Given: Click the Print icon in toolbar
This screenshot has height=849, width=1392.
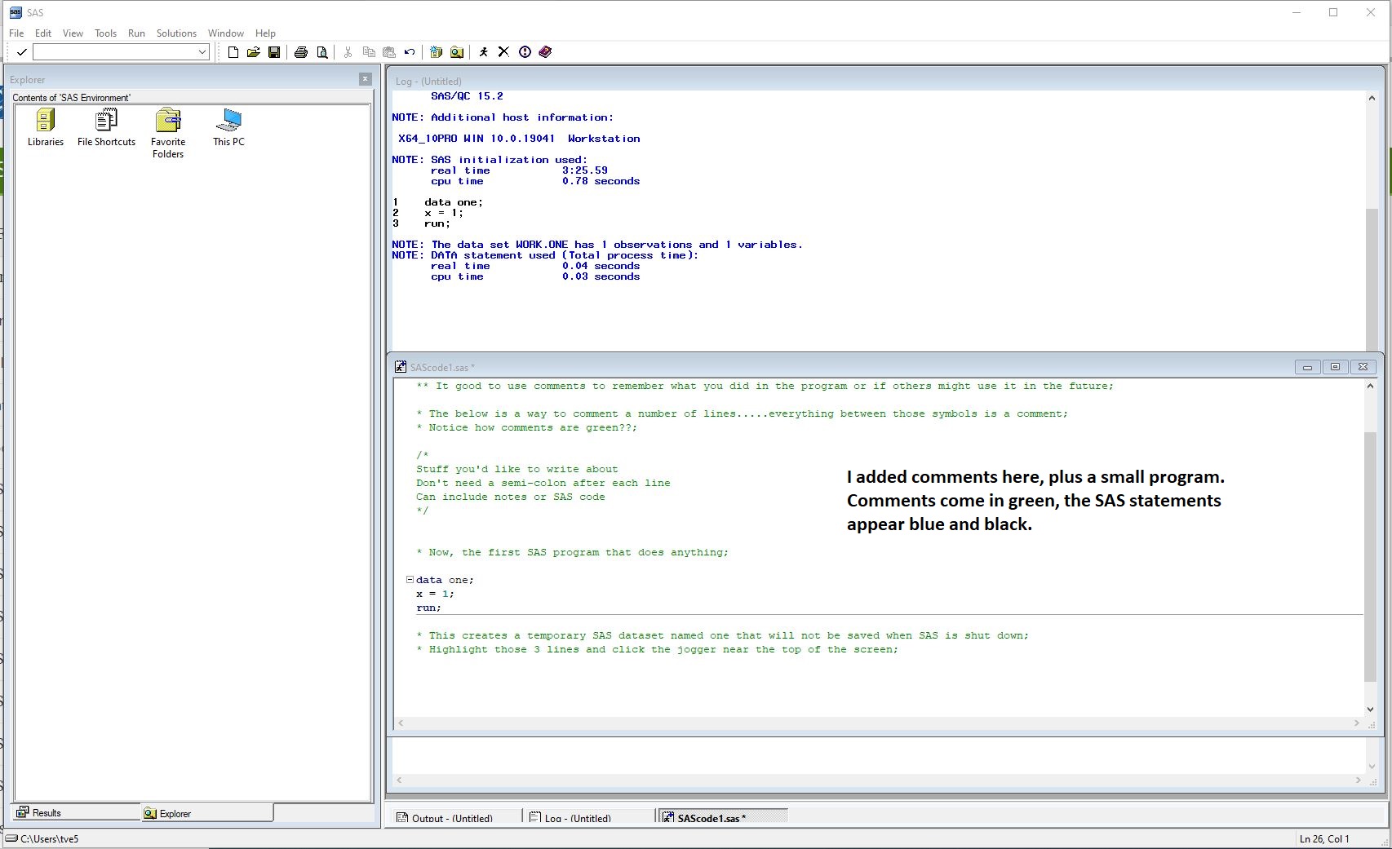Looking at the screenshot, I should [301, 52].
